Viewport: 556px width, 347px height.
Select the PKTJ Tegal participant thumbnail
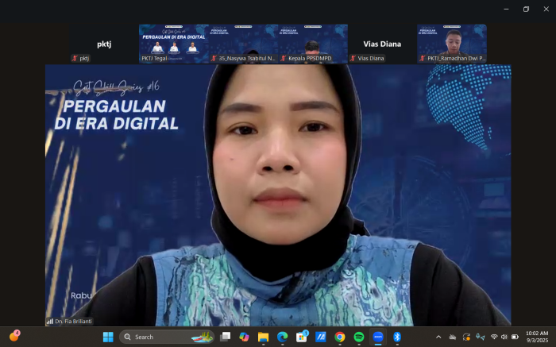174,44
